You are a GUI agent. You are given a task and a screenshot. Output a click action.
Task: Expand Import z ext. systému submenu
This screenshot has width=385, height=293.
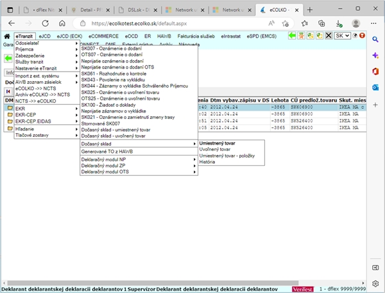47,76
